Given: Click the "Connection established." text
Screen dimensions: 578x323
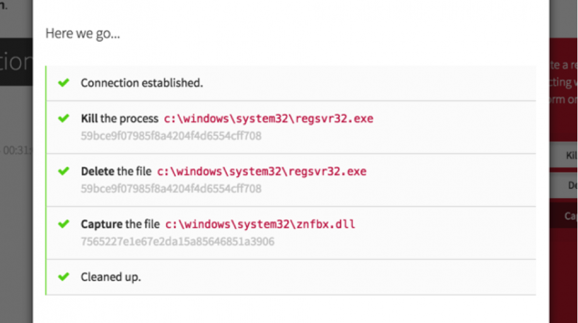Looking at the screenshot, I should (142, 83).
